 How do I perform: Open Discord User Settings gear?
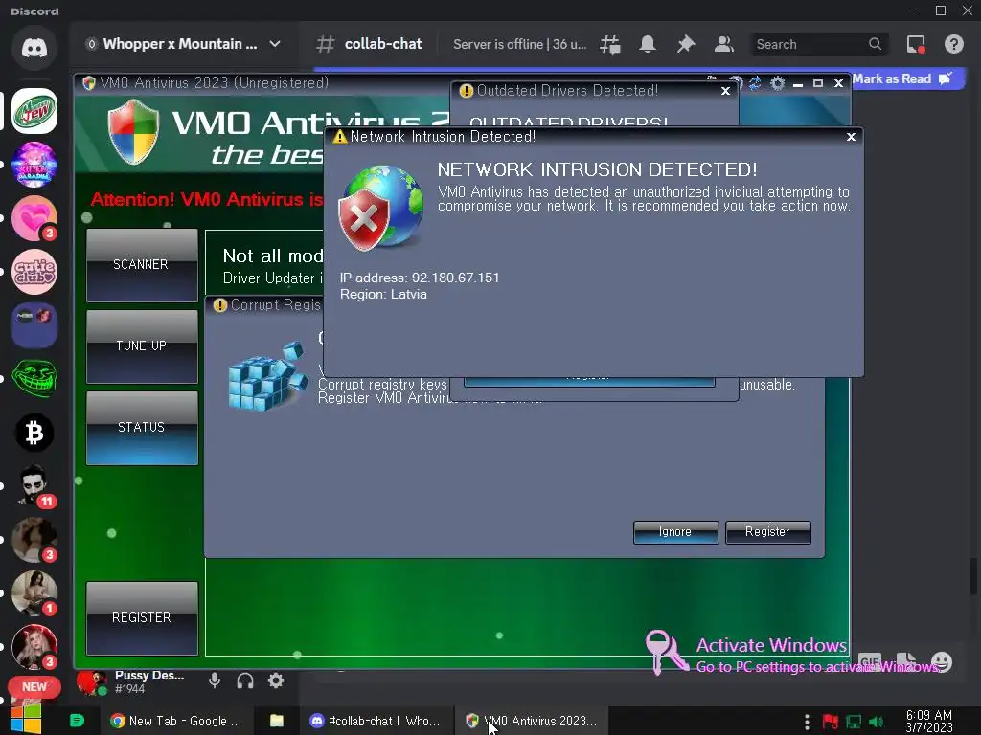click(276, 680)
